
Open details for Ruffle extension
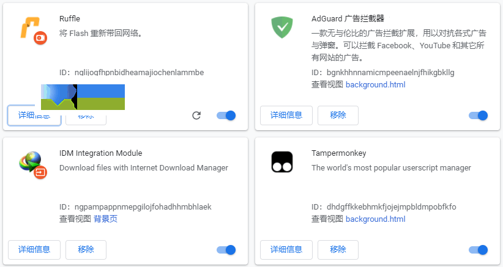pyautogui.click(x=34, y=115)
